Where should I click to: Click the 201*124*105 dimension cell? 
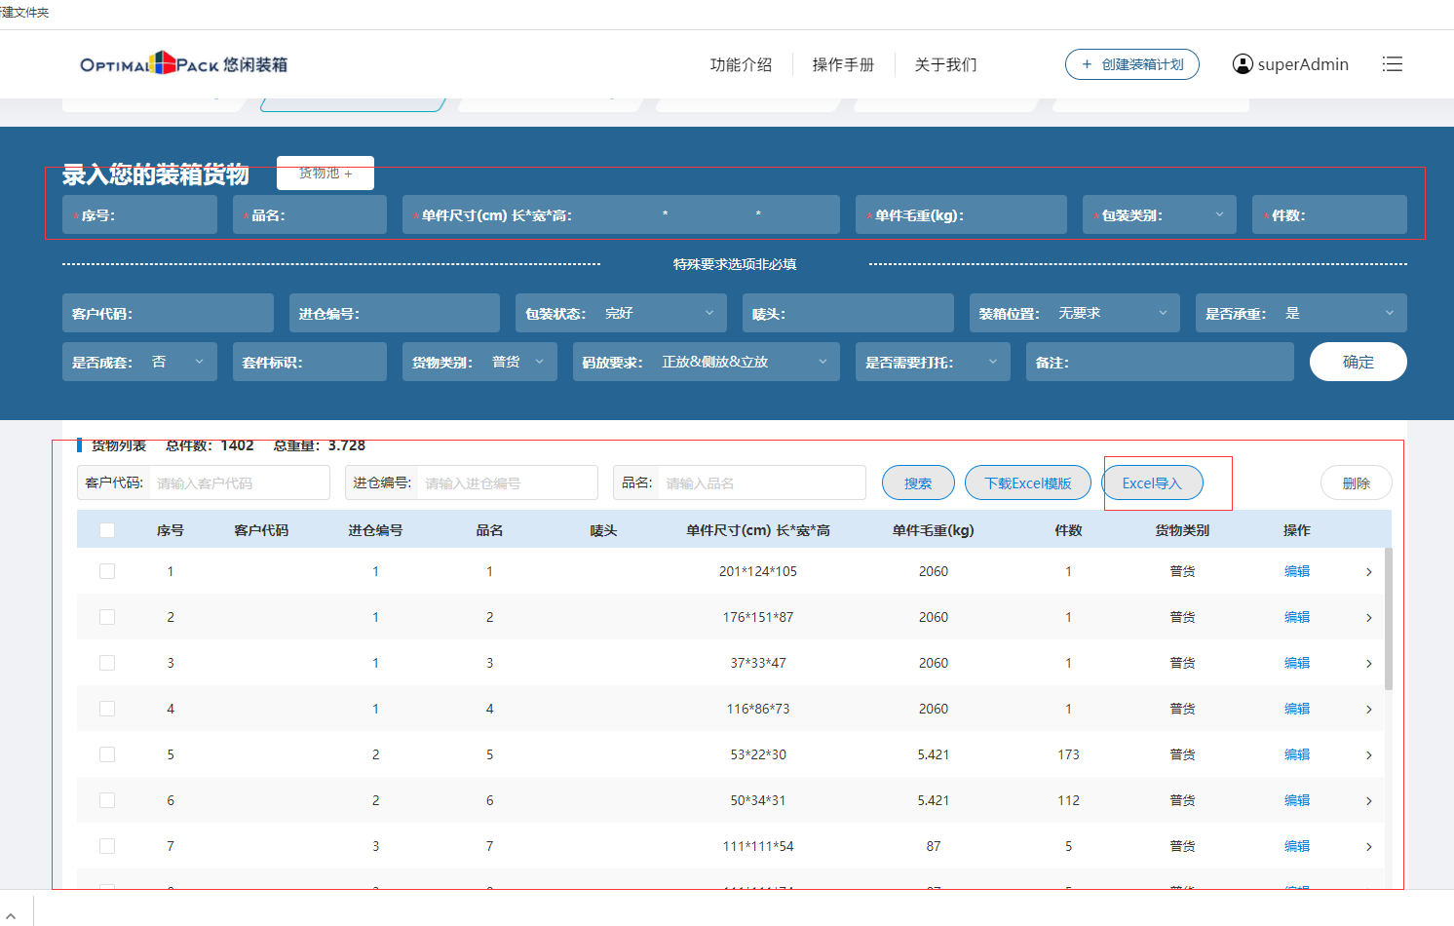(758, 571)
